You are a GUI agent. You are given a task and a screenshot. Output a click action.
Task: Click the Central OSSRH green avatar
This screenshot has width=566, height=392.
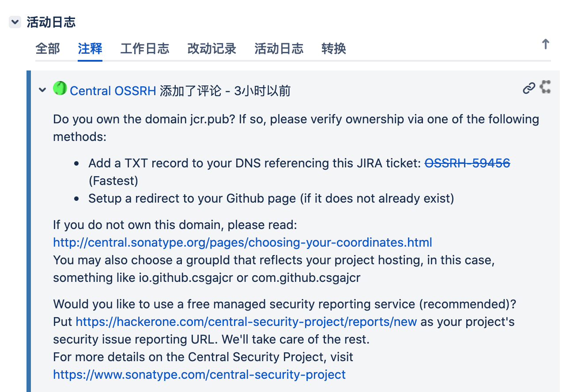point(60,89)
